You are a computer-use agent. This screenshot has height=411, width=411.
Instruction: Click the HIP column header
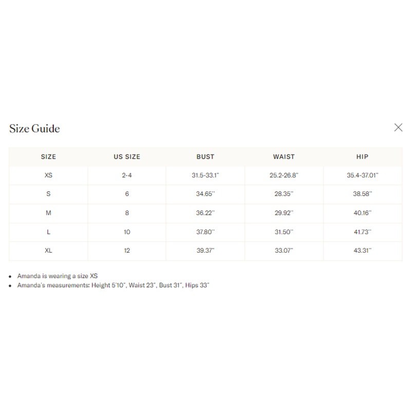pos(363,157)
